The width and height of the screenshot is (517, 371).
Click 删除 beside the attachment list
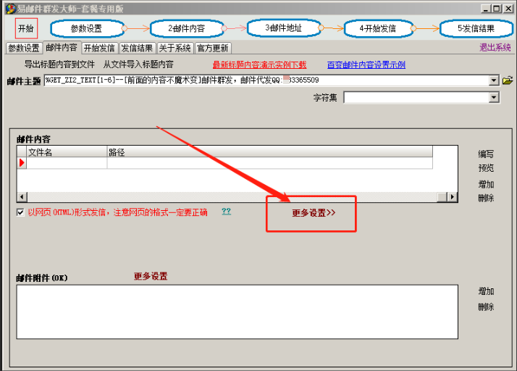[486, 307]
